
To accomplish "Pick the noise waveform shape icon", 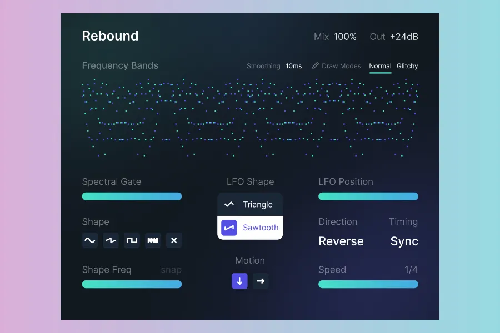I will [153, 240].
